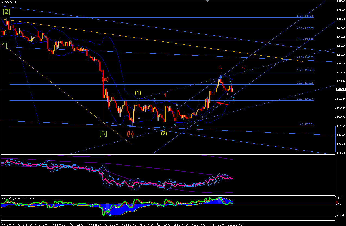This screenshot has width=346, height=226.
Task: Select the orange (a) wave label
Action: (105, 79)
